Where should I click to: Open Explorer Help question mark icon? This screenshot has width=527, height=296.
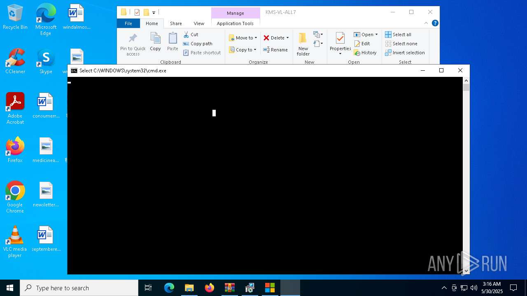pyautogui.click(x=435, y=23)
